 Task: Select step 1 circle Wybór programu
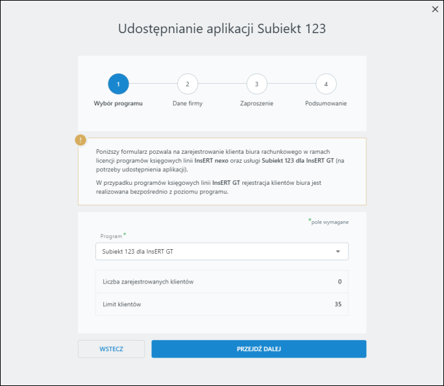click(118, 84)
